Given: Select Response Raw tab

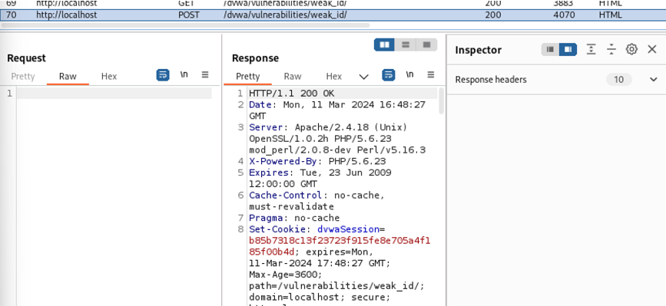Looking at the screenshot, I should [292, 76].
